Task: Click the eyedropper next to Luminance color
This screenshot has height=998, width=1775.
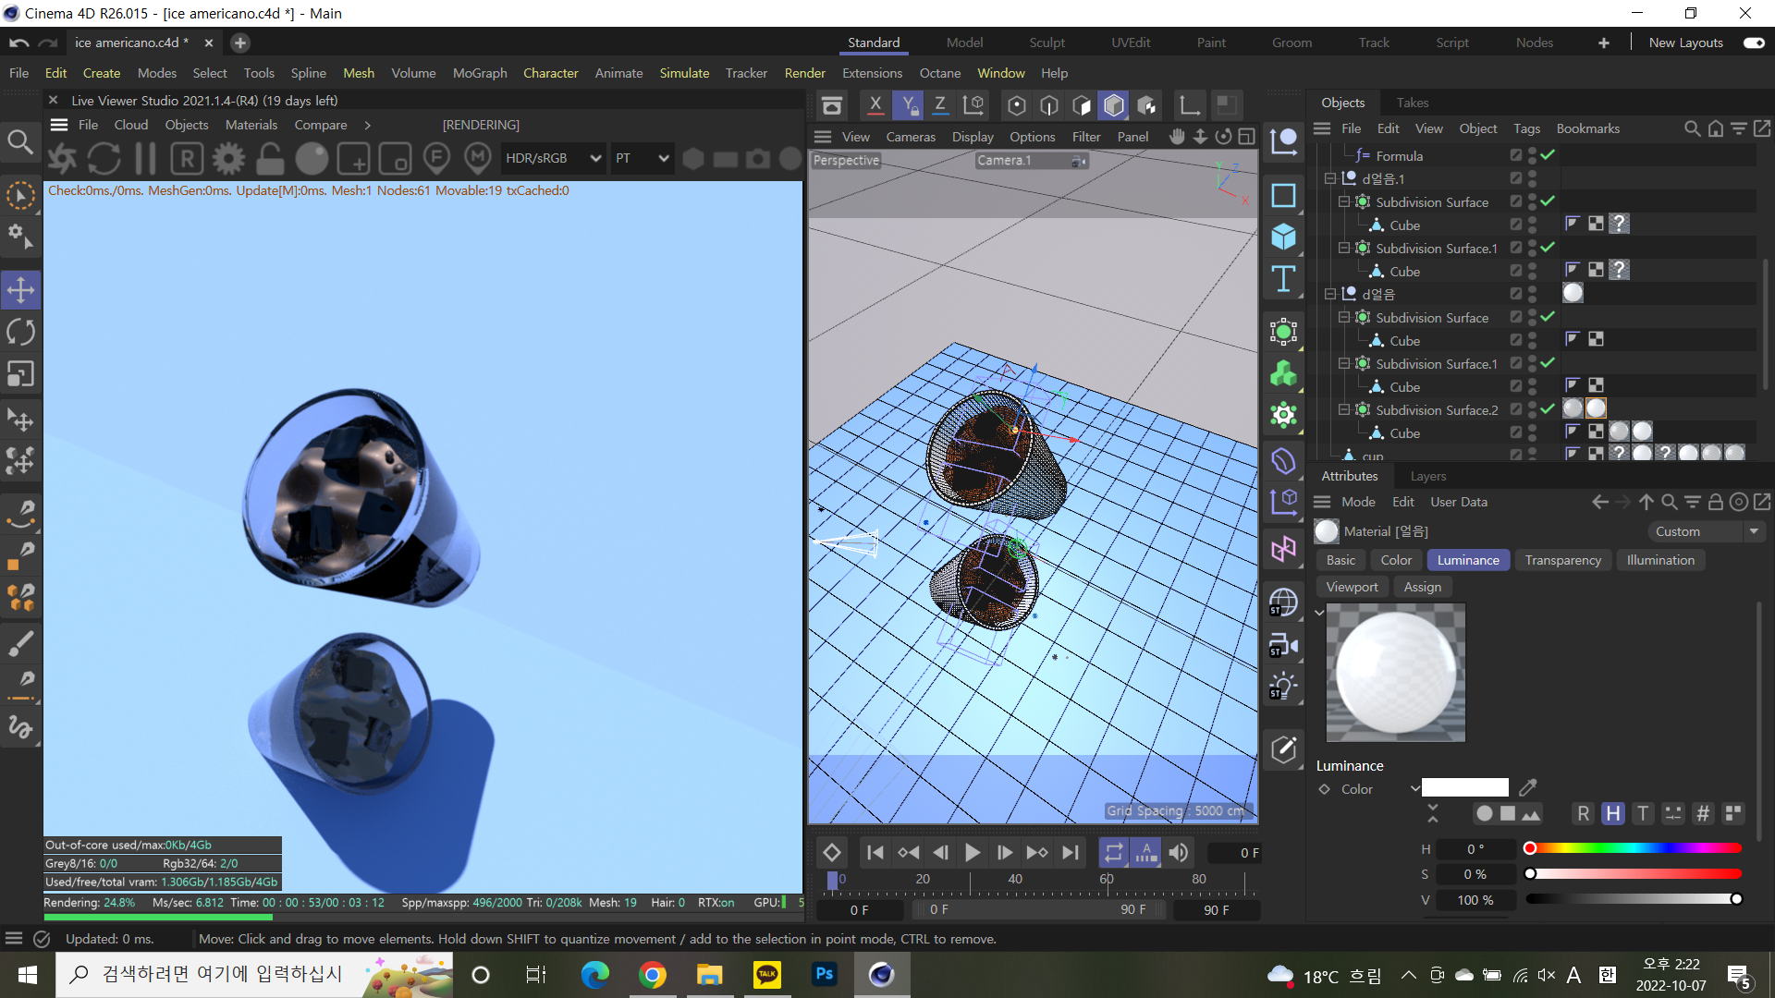Action: [x=1527, y=788]
